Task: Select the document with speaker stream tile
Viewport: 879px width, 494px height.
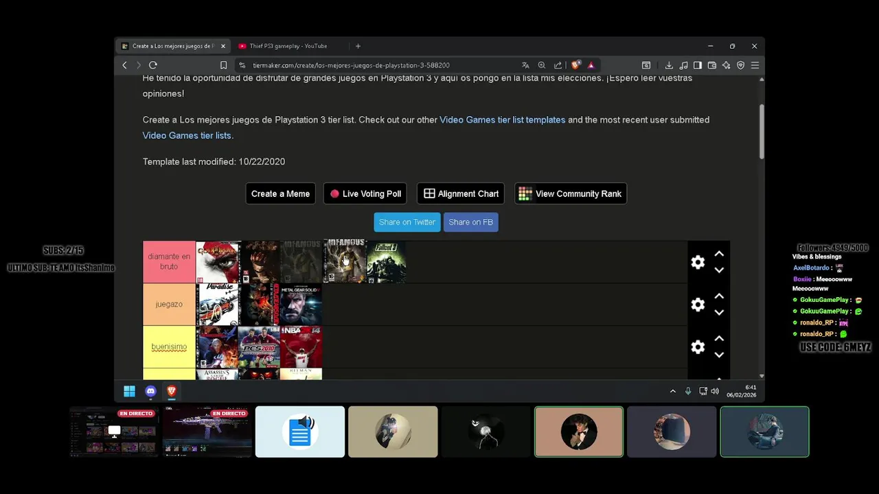Action: tap(300, 432)
